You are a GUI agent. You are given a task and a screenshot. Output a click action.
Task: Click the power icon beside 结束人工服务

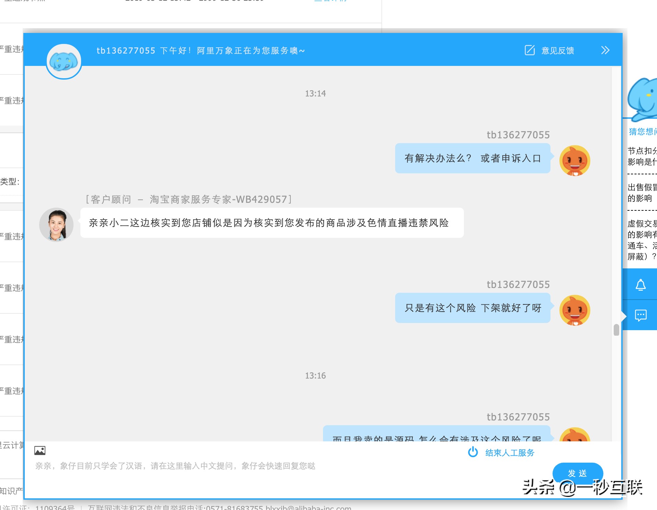click(x=473, y=452)
